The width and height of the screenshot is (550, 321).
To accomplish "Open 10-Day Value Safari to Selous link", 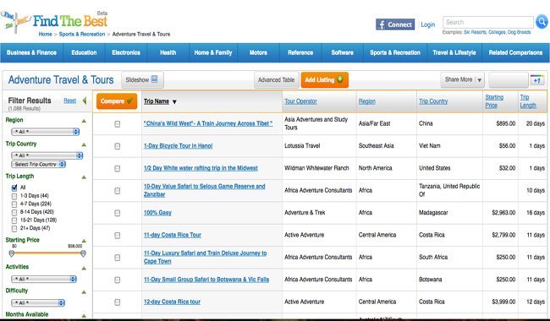I will pos(205,190).
